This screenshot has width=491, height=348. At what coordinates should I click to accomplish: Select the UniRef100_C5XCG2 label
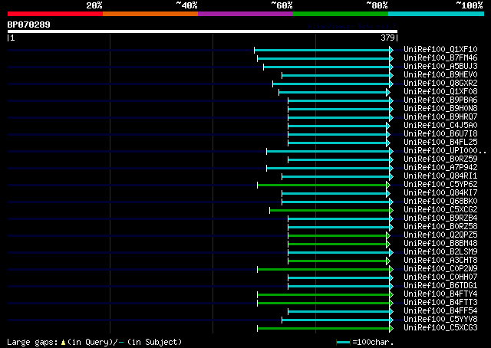point(440,210)
